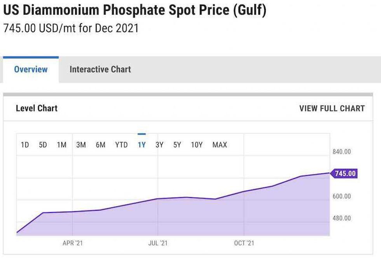
Task: Select the 1M time range
Action: pyautogui.click(x=61, y=145)
